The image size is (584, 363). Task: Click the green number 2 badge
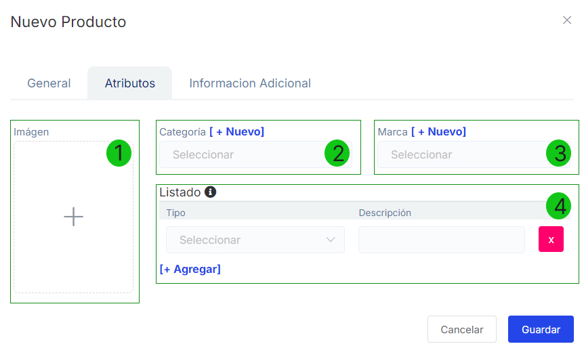tap(337, 154)
